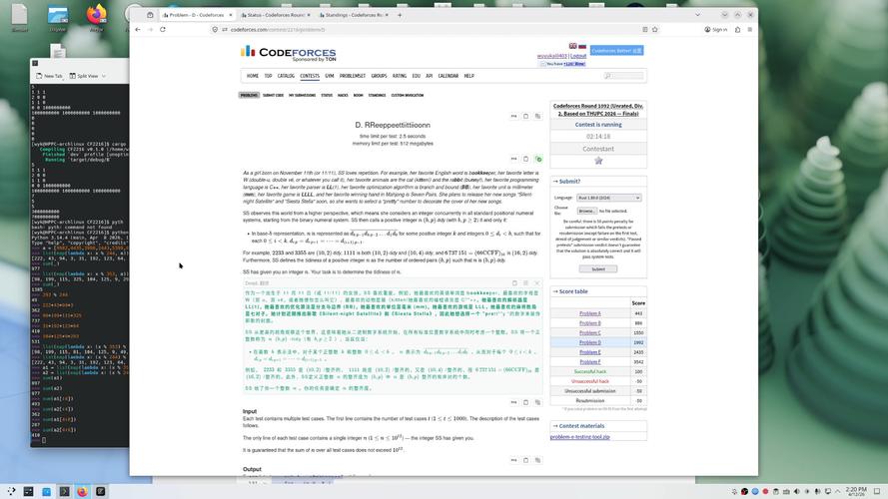Open the Language dropdown in Submit panel
Image resolution: width=888 pixels, height=499 pixels.
pos(608,198)
